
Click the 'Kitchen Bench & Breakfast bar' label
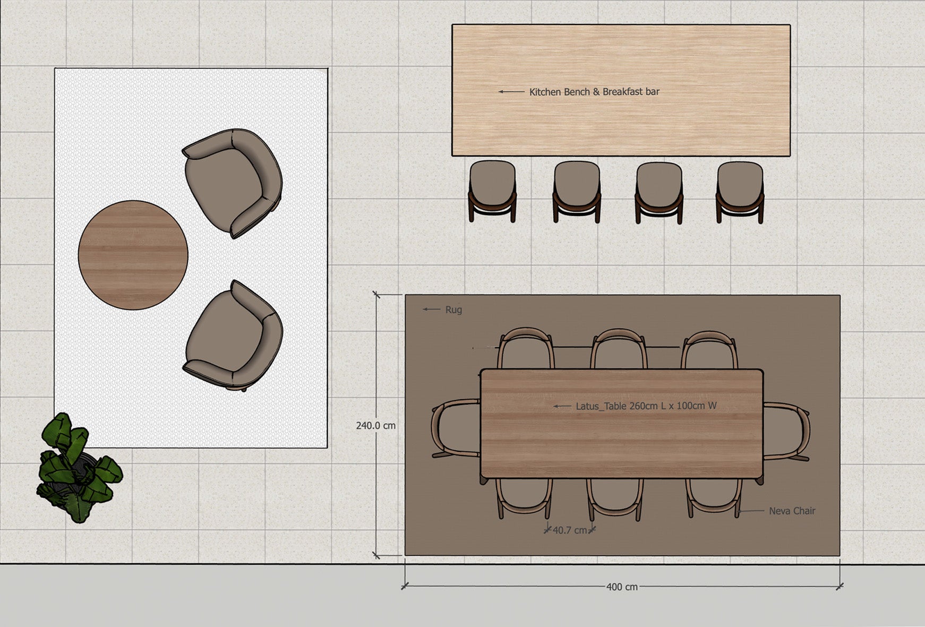click(x=594, y=92)
